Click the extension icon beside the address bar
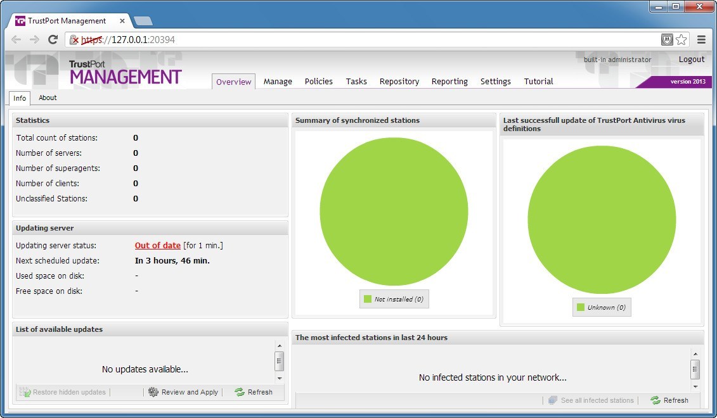The image size is (717, 418). point(667,39)
